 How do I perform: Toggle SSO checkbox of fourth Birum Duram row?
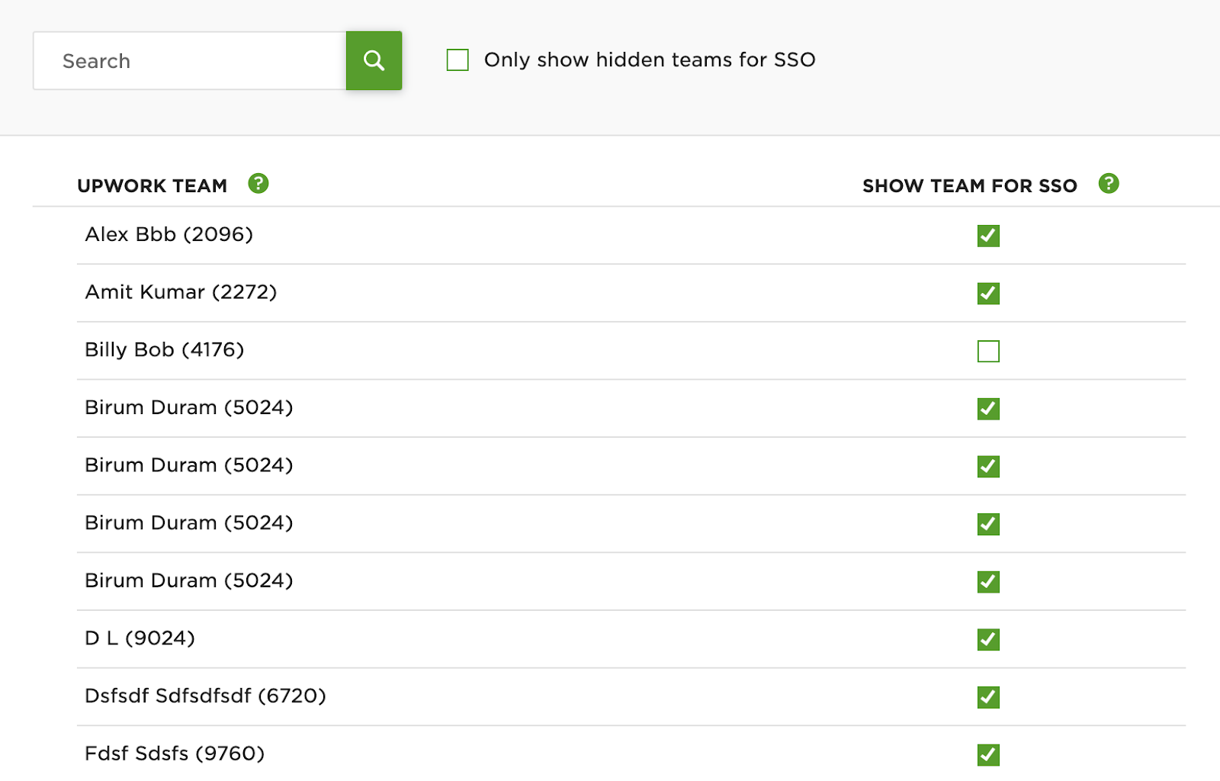point(988,582)
